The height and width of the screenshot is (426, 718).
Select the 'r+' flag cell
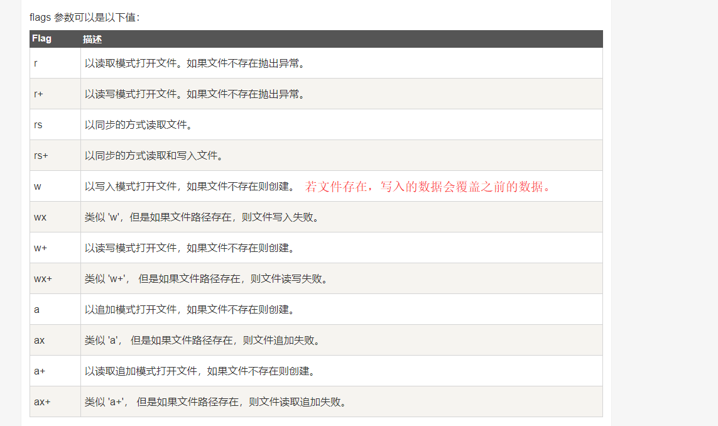pyautogui.click(x=38, y=94)
